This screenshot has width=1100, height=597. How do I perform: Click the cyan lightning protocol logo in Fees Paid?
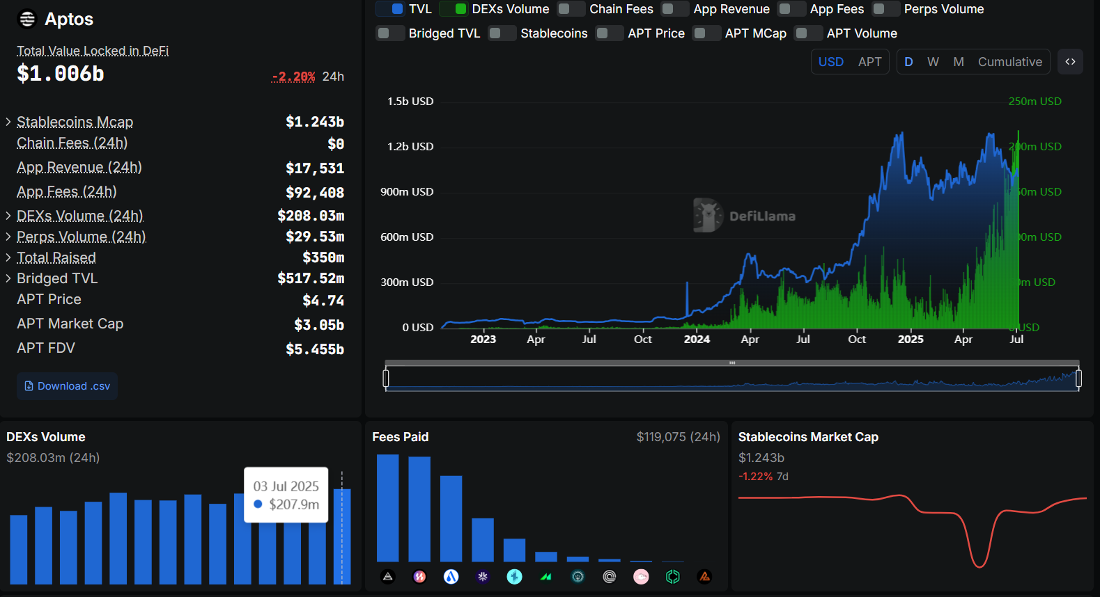click(514, 576)
